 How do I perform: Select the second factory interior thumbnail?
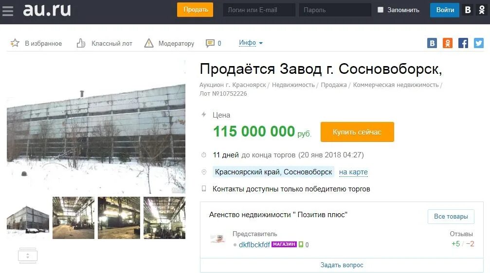[119, 218]
